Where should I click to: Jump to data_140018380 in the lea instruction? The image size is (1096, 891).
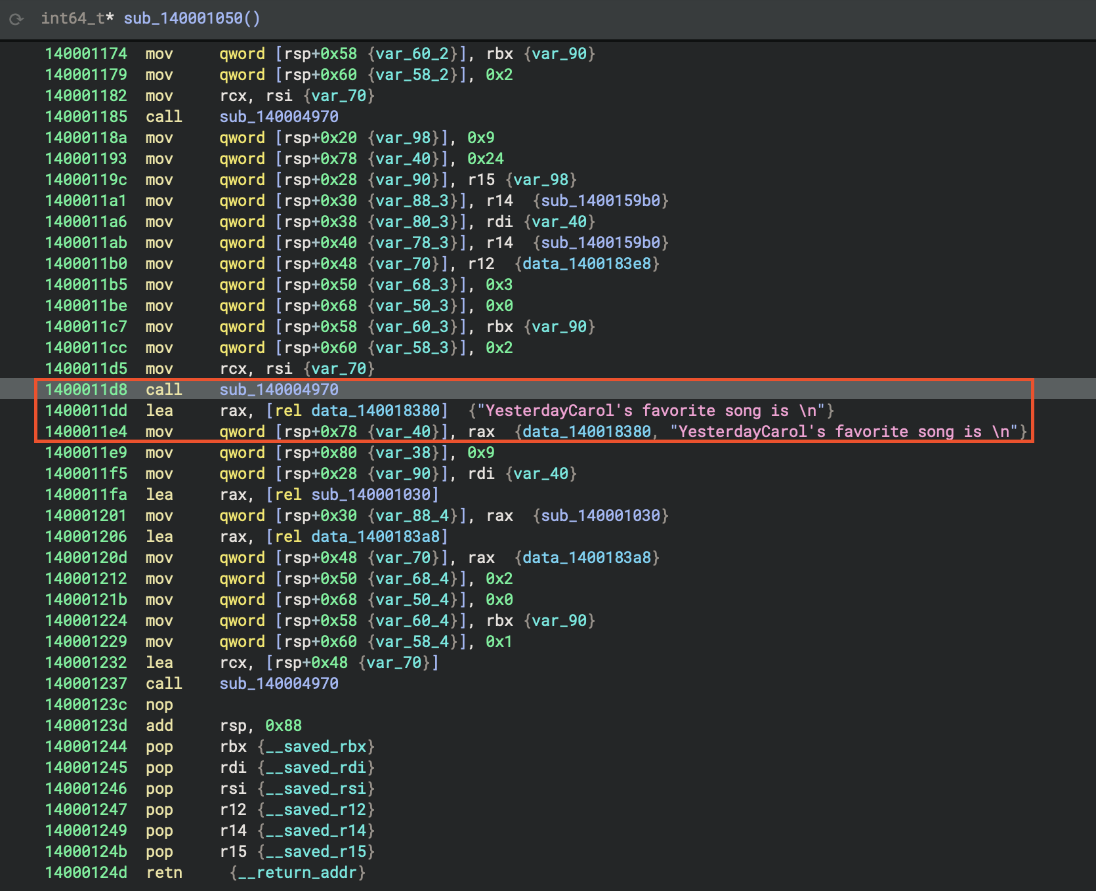(x=375, y=411)
